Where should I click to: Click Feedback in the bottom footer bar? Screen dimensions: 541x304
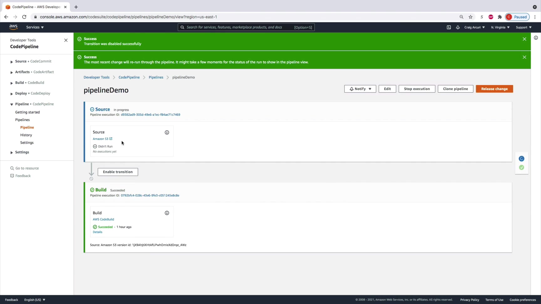(12, 300)
